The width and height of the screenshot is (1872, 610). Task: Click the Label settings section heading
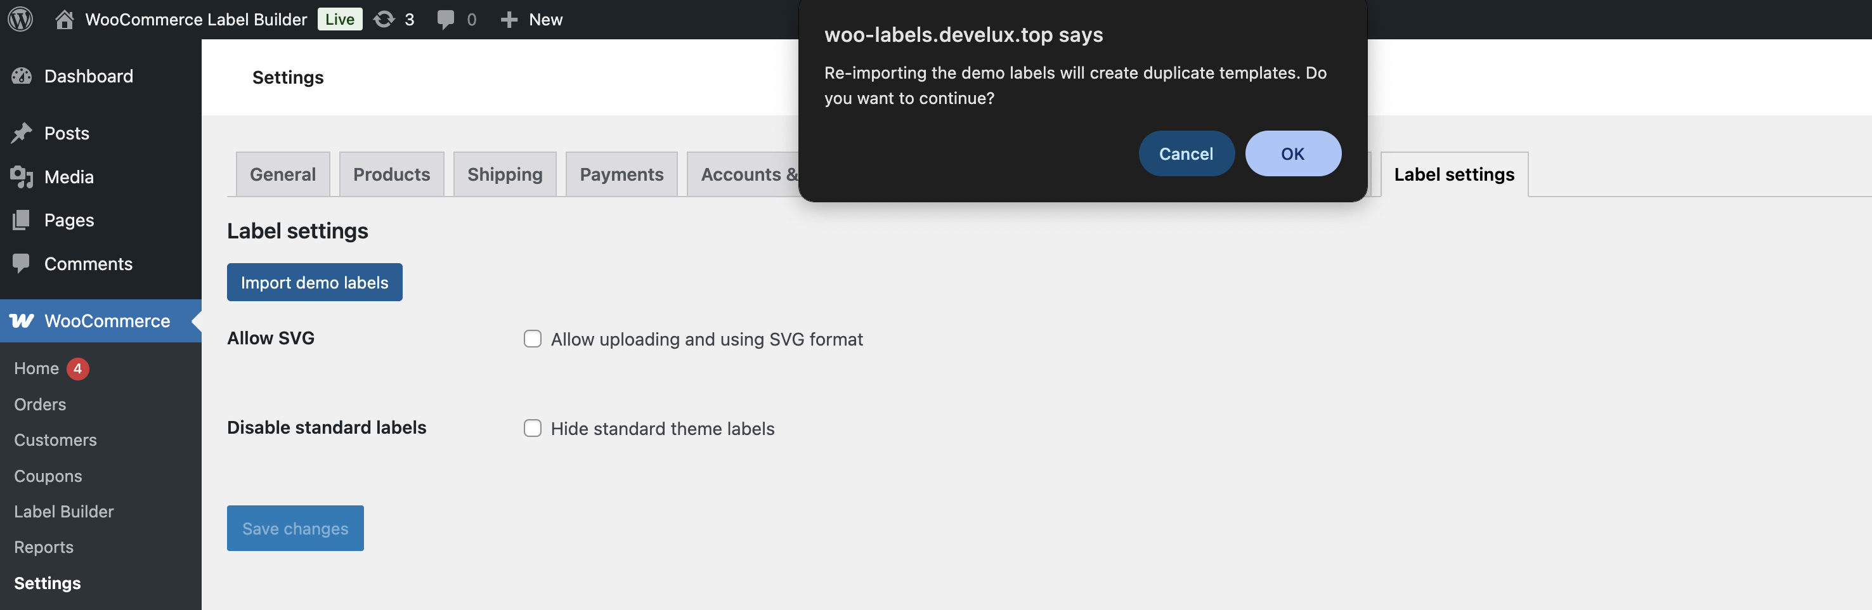[297, 231]
